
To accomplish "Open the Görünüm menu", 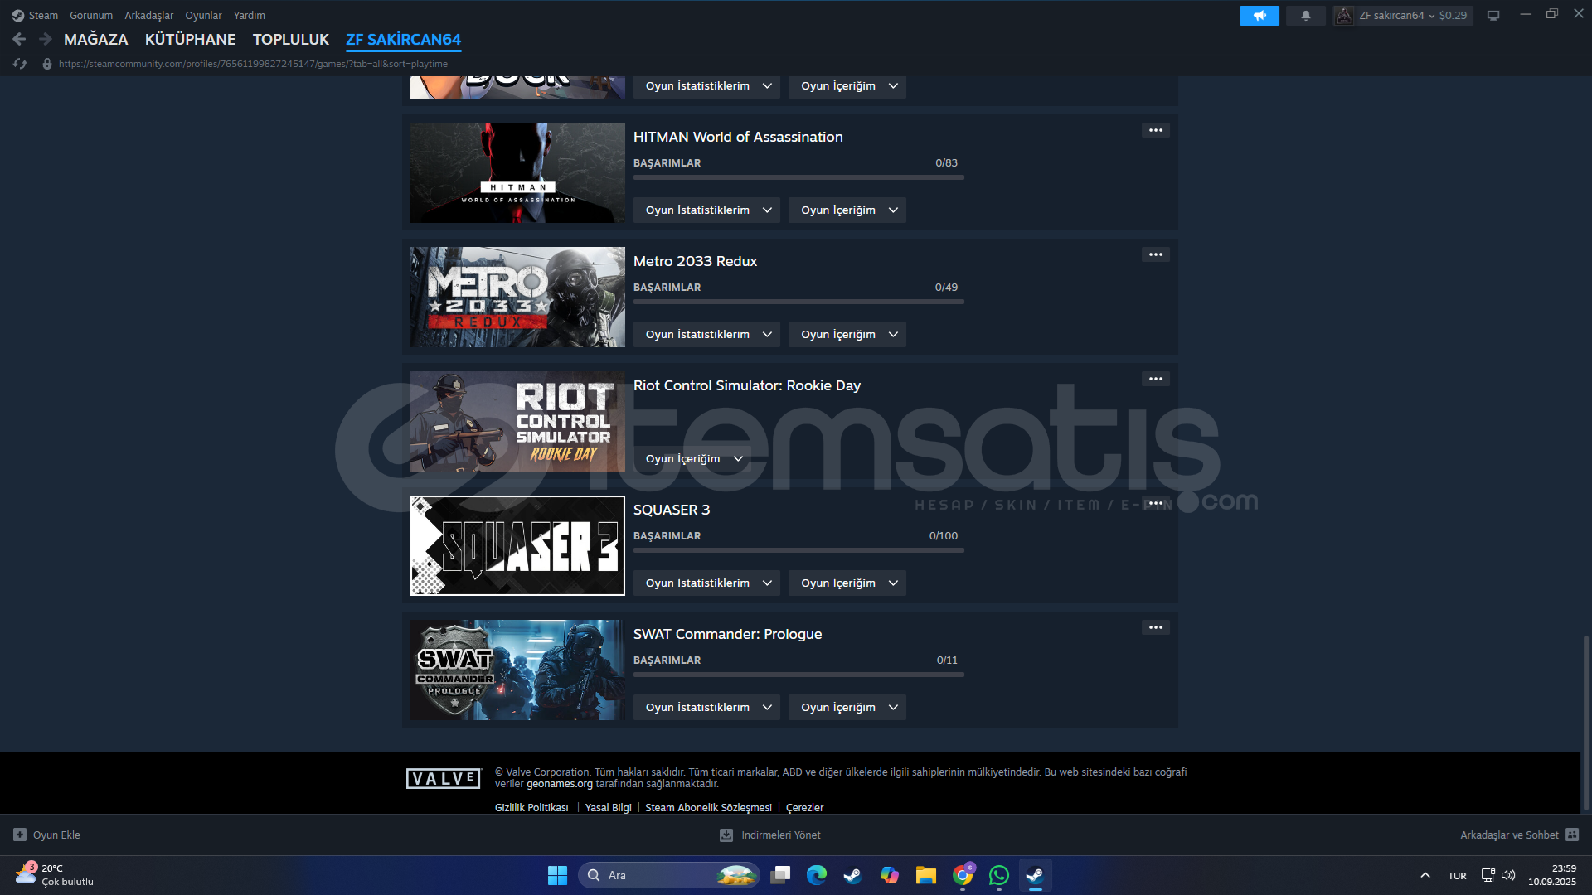I will pyautogui.click(x=91, y=15).
